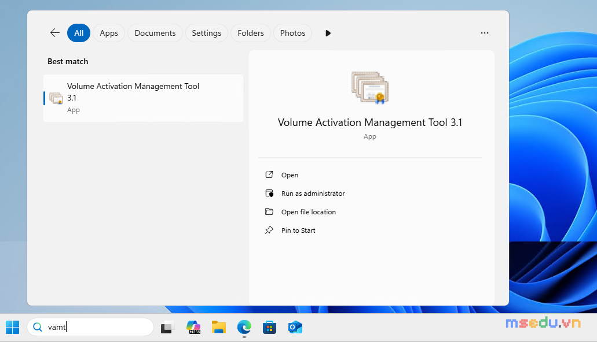Launch Microsoft 365 Copilot from taskbar

pyautogui.click(x=193, y=327)
